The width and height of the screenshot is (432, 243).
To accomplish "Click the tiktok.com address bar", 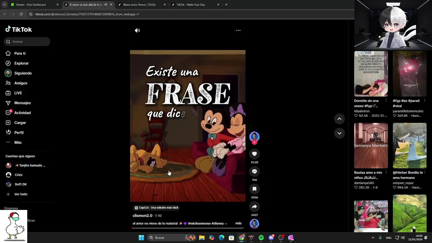I will coord(189,14).
